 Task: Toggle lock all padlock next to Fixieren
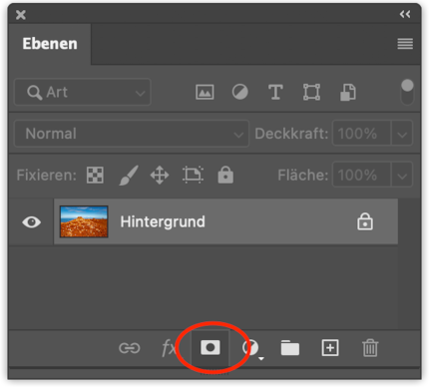coord(225,175)
